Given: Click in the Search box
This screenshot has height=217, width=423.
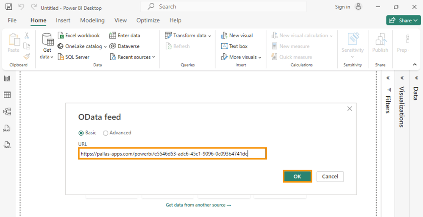Looking at the screenshot, I should [x=224, y=7].
